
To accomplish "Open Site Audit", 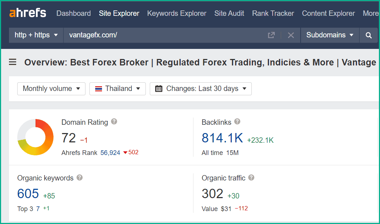I will pyautogui.click(x=229, y=13).
